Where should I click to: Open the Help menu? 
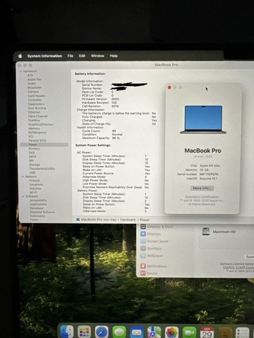(x=114, y=56)
